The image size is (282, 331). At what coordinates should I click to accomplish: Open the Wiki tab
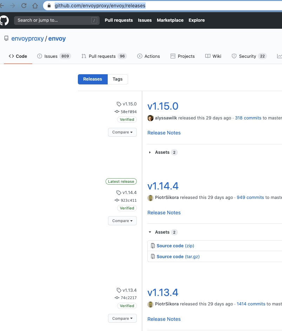[x=213, y=56]
